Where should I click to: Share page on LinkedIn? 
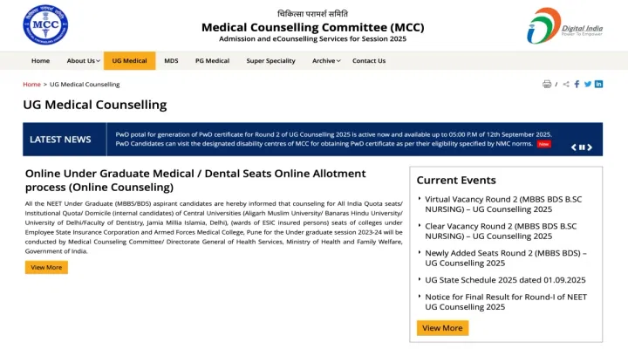point(599,85)
